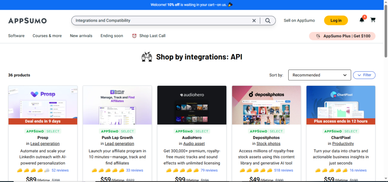
Task: View AudioHero's 79 reviews
Action: click(209, 170)
